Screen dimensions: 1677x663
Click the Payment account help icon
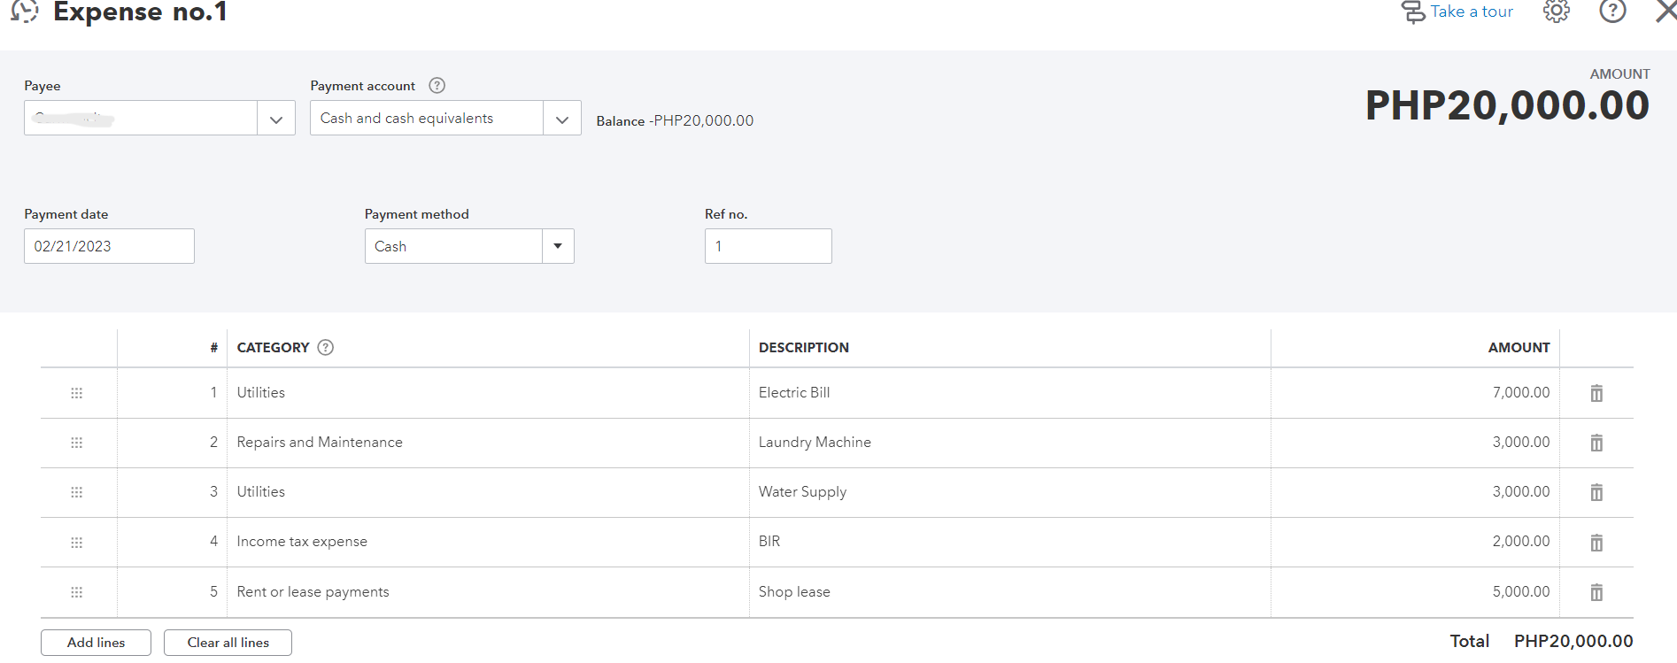(x=437, y=86)
